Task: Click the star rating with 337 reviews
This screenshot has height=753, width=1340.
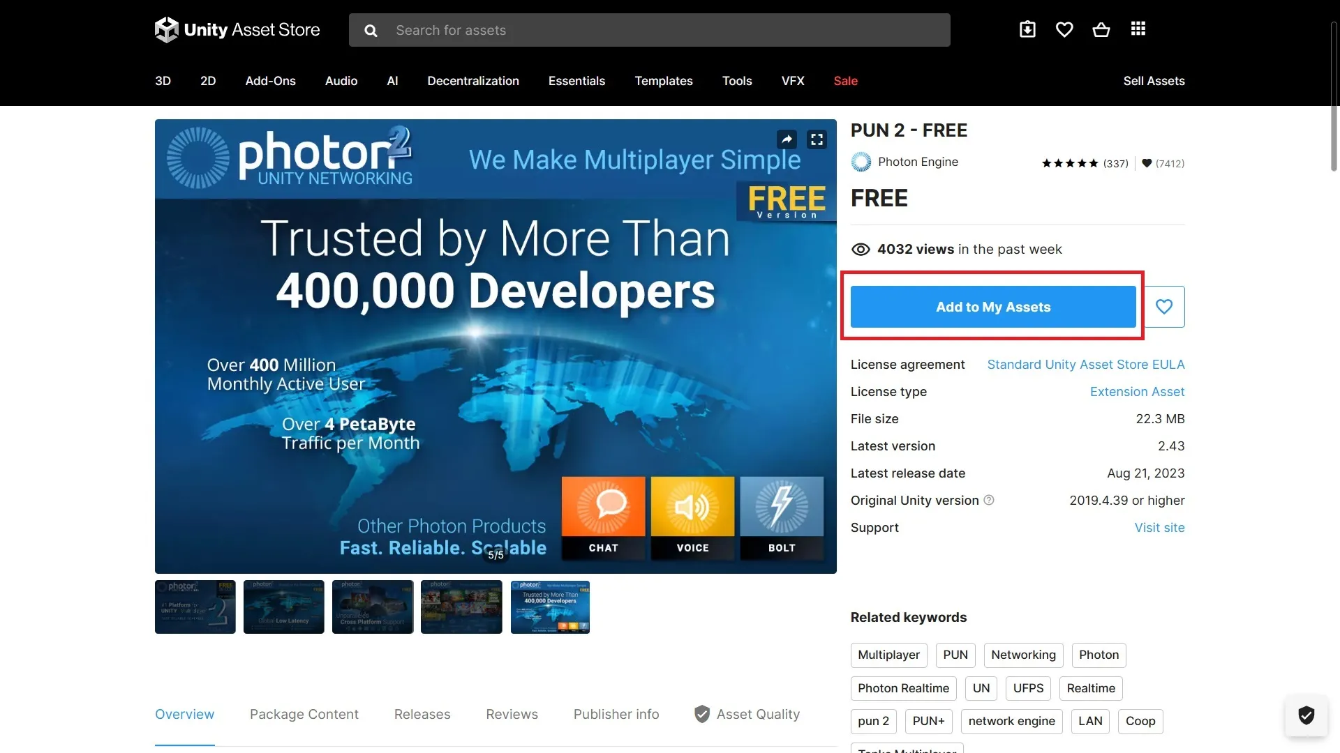Action: tap(1085, 163)
